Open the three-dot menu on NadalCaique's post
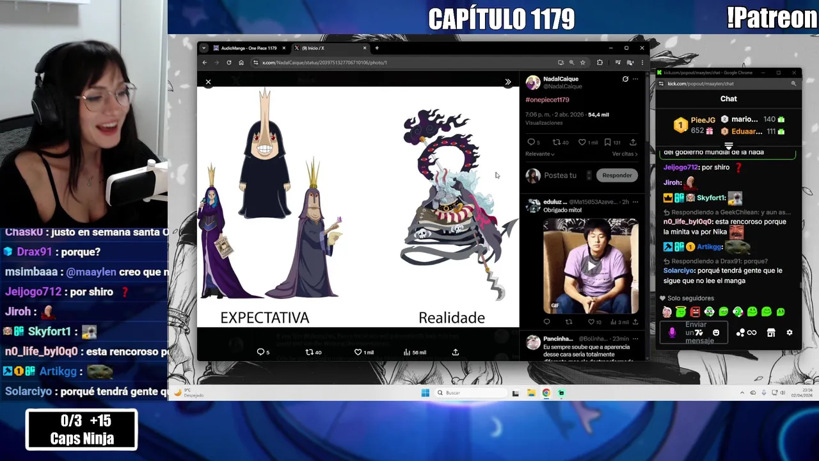The image size is (819, 461). coord(635,79)
